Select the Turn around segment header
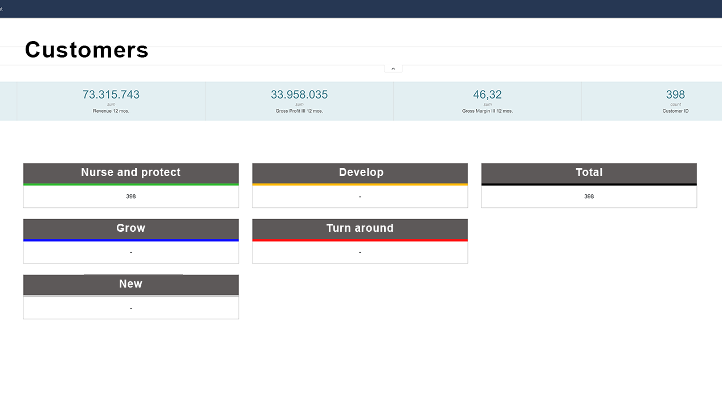Viewport: 722px width, 406px height. (360, 229)
